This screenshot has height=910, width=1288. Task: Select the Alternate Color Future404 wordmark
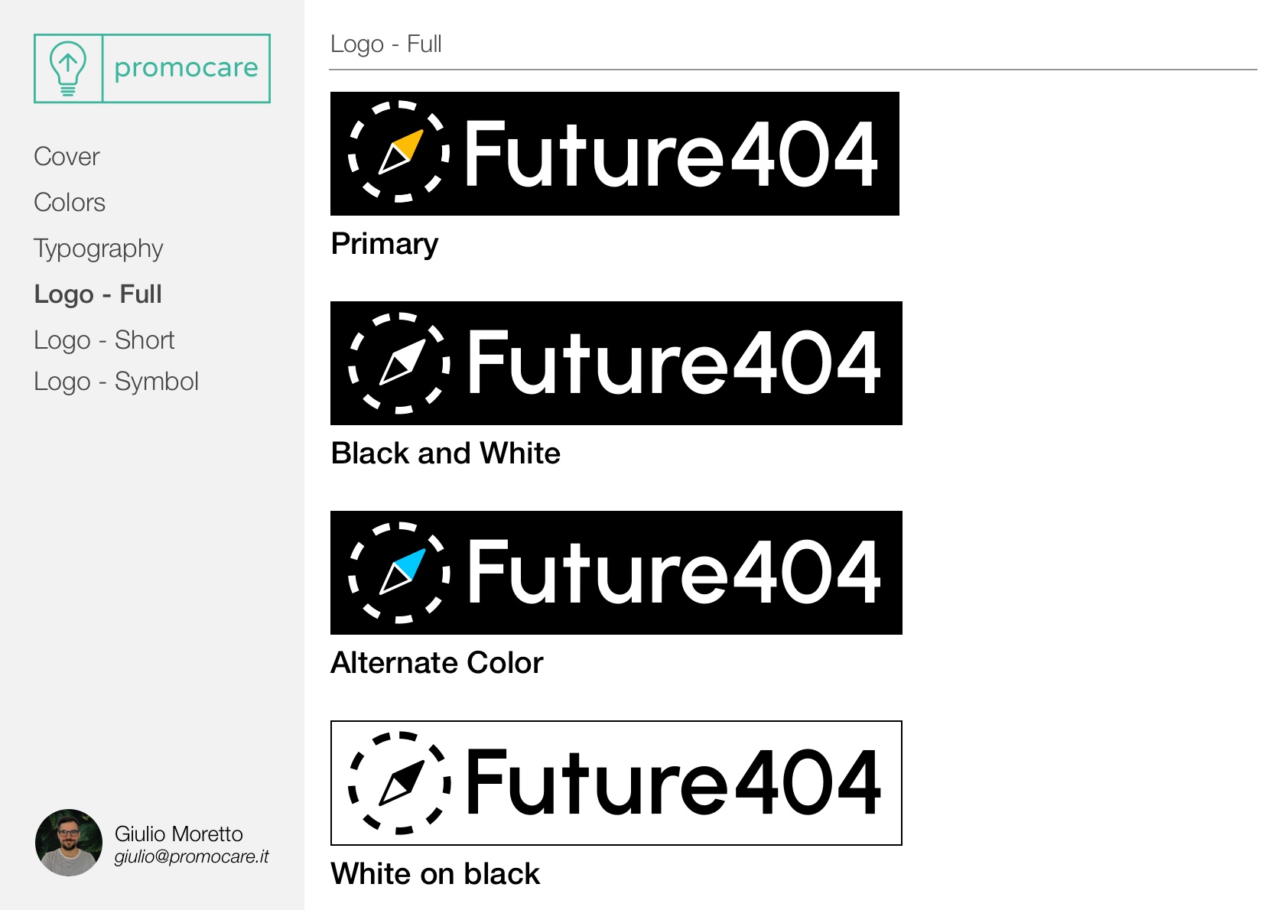(674, 572)
